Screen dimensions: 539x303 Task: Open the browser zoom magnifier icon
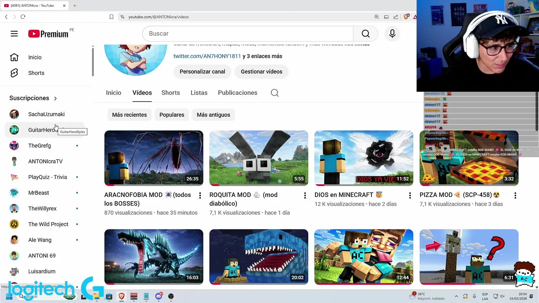376,17
